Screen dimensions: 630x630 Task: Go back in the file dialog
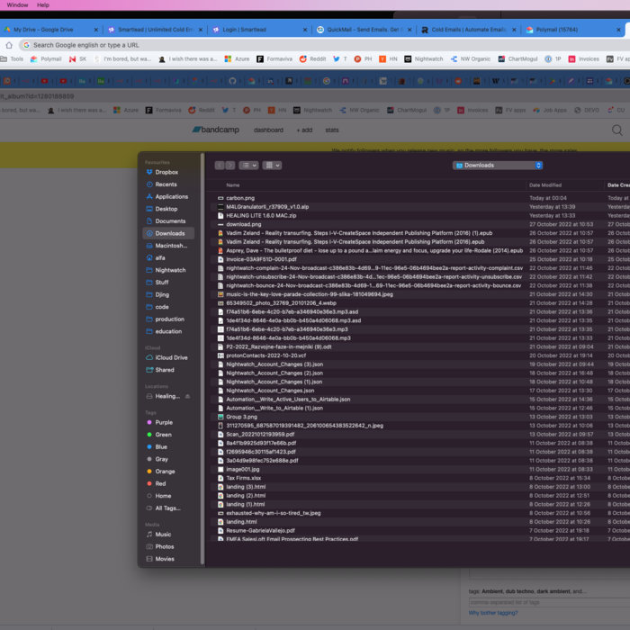220,166
